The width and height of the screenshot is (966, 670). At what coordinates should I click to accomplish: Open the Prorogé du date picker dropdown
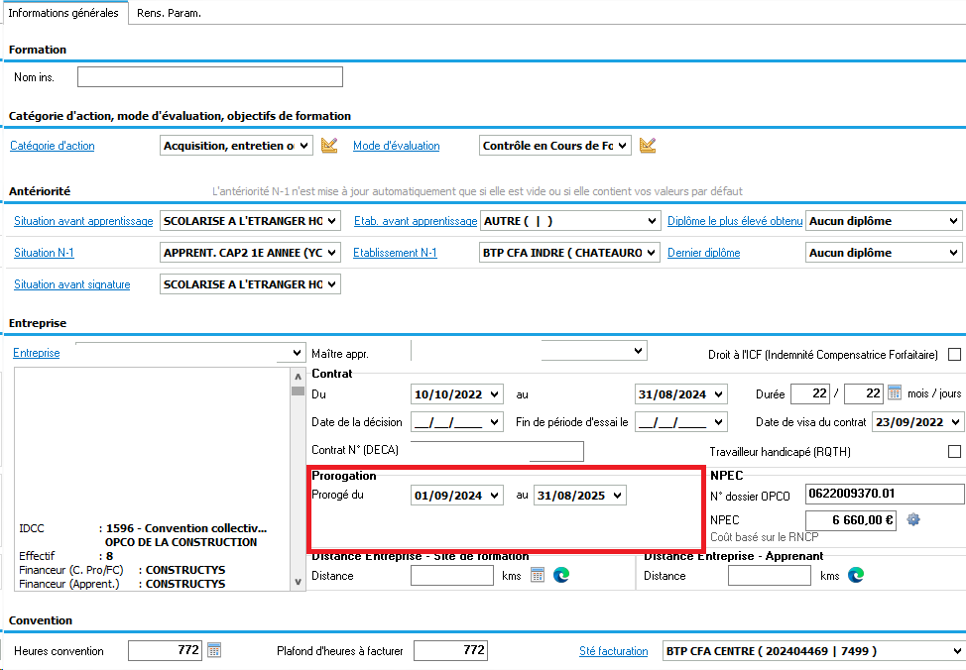click(x=495, y=496)
